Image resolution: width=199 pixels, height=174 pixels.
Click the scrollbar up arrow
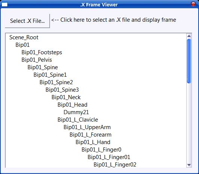click(189, 36)
